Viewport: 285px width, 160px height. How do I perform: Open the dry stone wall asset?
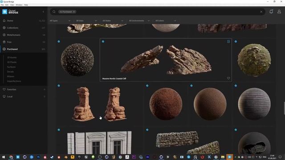point(188,143)
